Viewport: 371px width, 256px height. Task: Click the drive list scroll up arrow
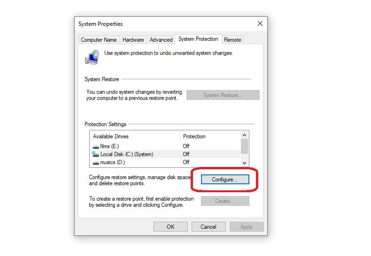tap(244, 136)
